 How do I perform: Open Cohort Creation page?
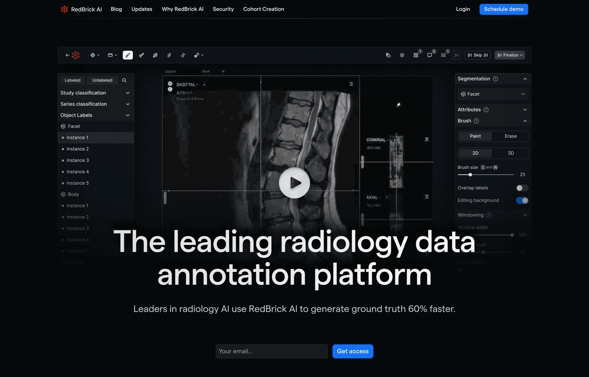coord(264,9)
